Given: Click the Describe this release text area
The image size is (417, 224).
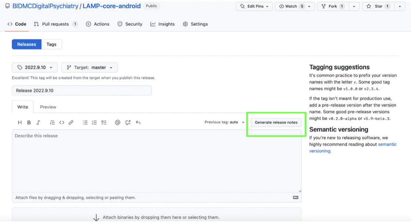Looking at the screenshot, I should [x=157, y=161].
